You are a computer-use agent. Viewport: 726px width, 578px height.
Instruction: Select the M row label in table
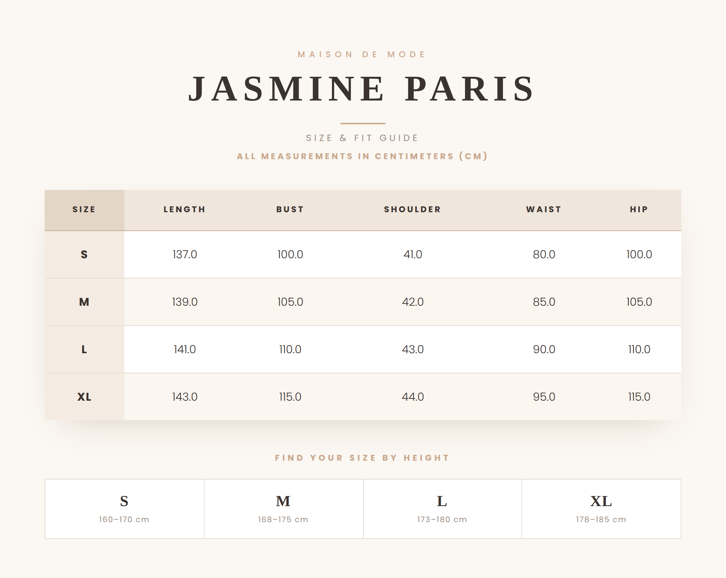[84, 302]
